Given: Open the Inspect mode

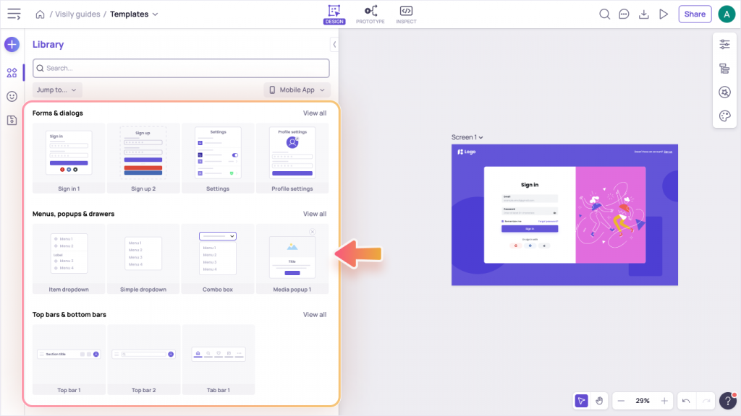Looking at the screenshot, I should (x=406, y=14).
